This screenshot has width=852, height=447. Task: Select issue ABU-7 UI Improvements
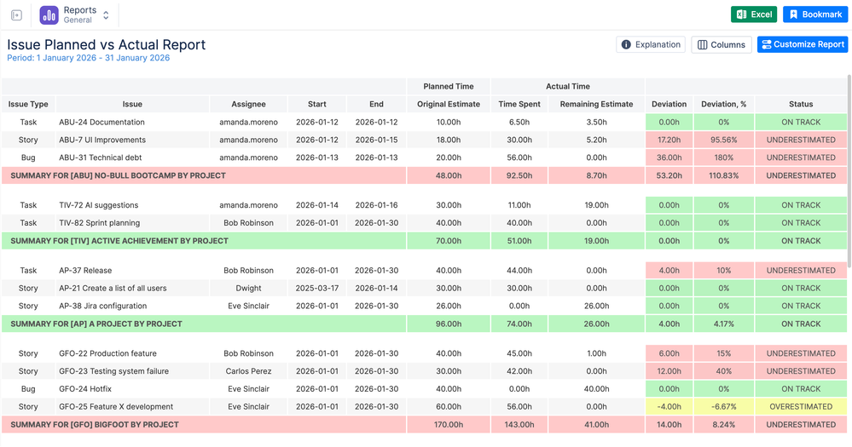[x=102, y=140]
